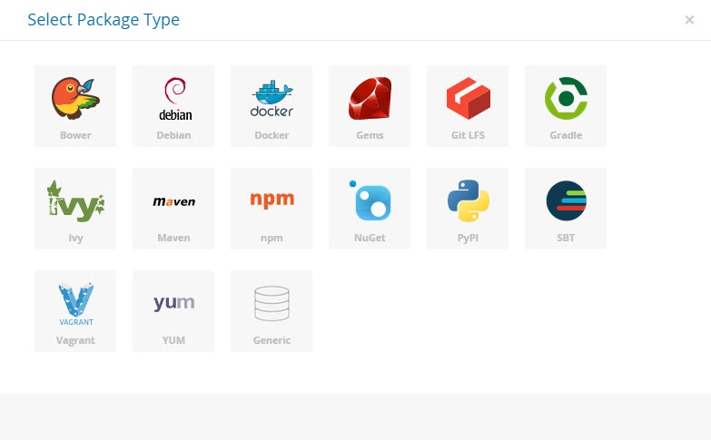Image resolution: width=711 pixels, height=440 pixels.
Task: Select the NuGet package type
Action: [x=370, y=209]
